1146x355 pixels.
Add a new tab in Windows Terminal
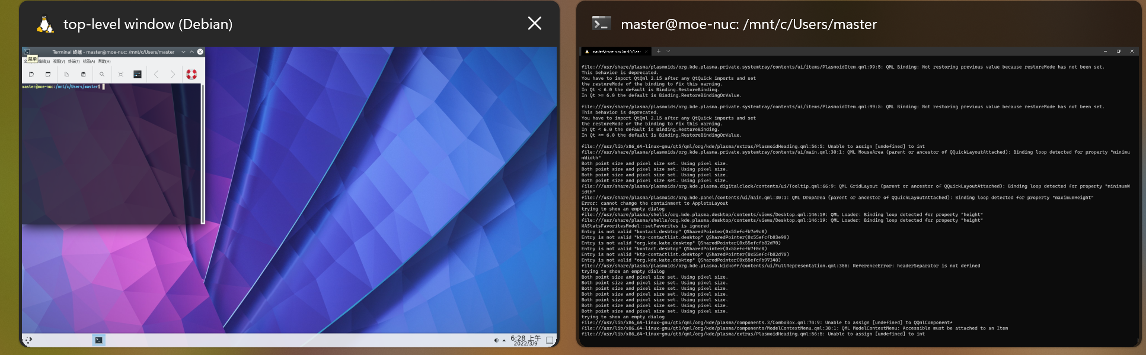click(658, 51)
